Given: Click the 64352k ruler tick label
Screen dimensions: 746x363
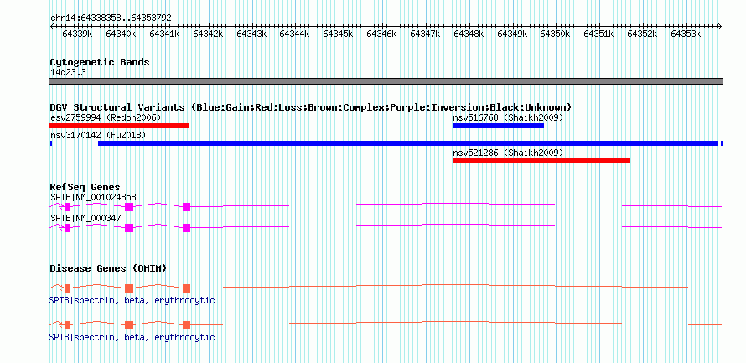Looking at the screenshot, I should [x=642, y=34].
